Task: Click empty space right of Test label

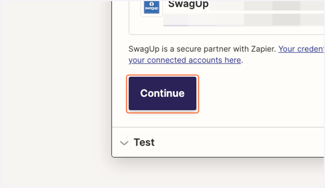Action: coord(238,142)
